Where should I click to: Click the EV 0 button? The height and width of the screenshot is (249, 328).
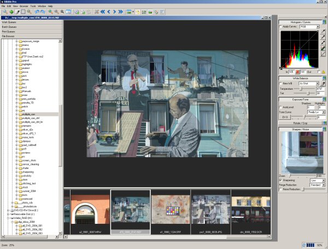(x=285, y=117)
